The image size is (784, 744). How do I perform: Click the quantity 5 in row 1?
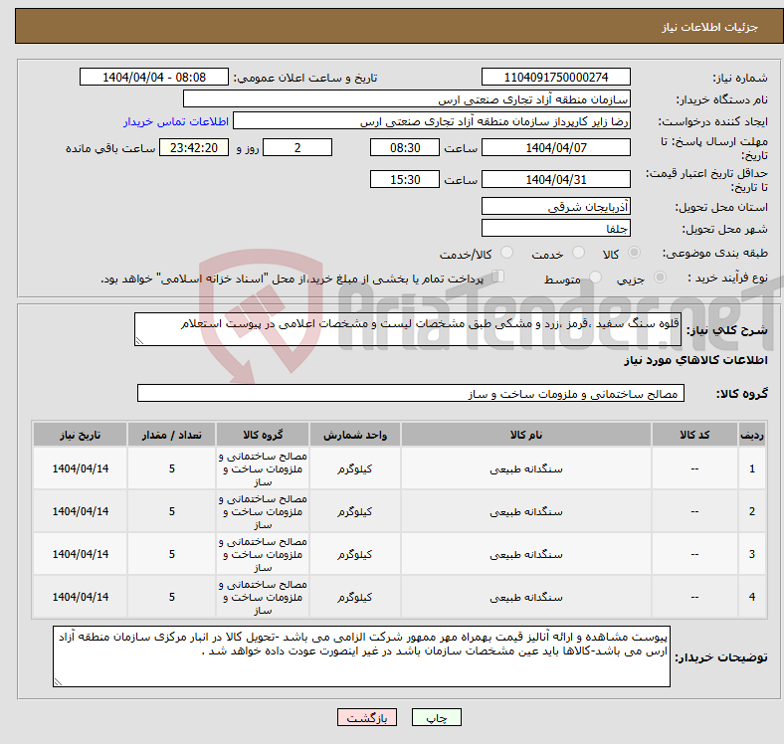tap(171, 469)
